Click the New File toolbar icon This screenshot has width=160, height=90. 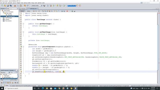tap(2, 5)
